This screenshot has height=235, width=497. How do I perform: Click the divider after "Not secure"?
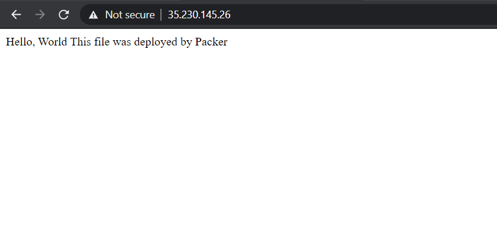click(161, 15)
